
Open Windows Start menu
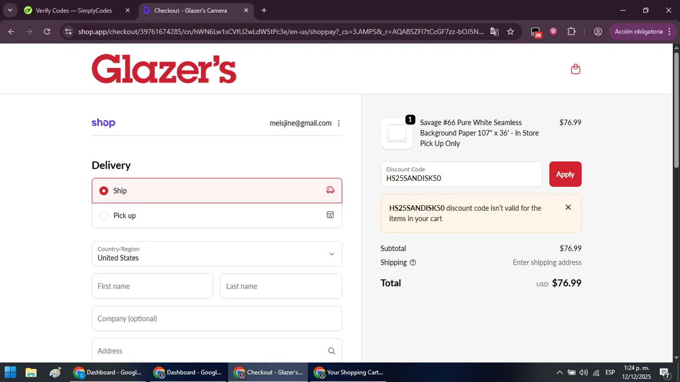tap(10, 372)
